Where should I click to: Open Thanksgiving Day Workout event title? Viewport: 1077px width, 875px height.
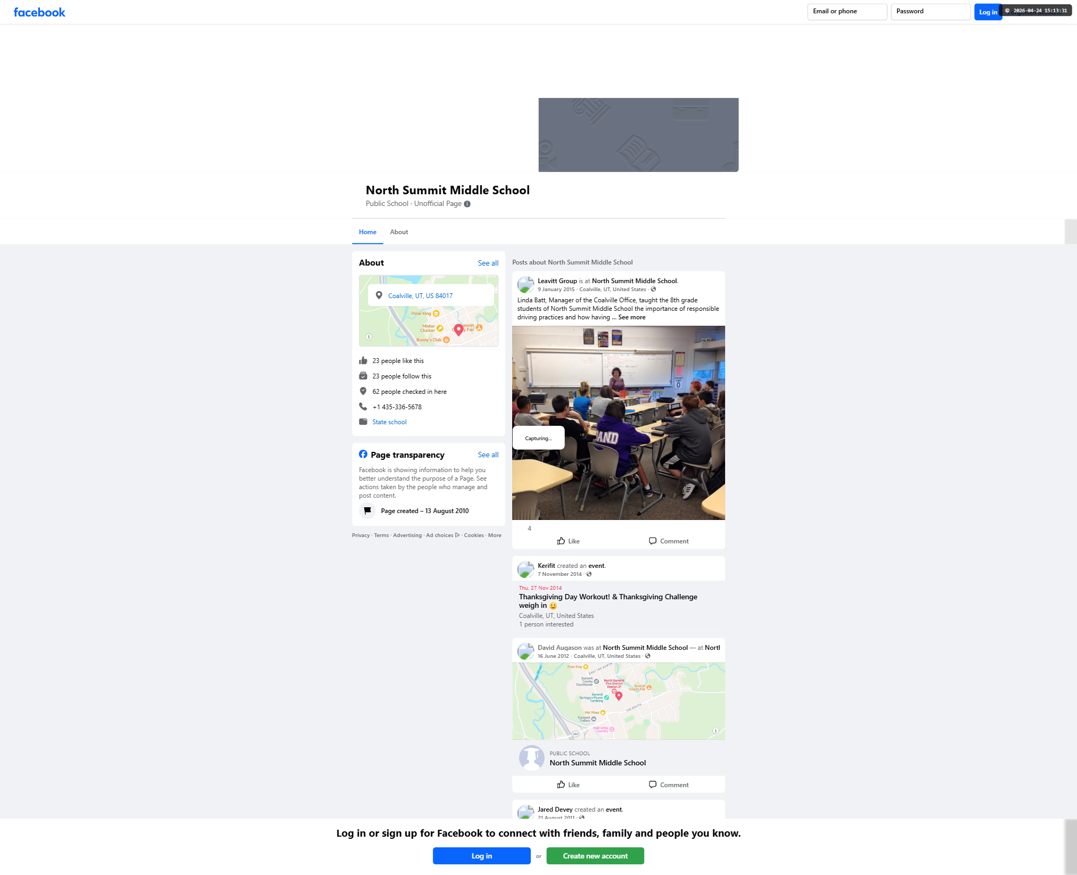pos(608,601)
